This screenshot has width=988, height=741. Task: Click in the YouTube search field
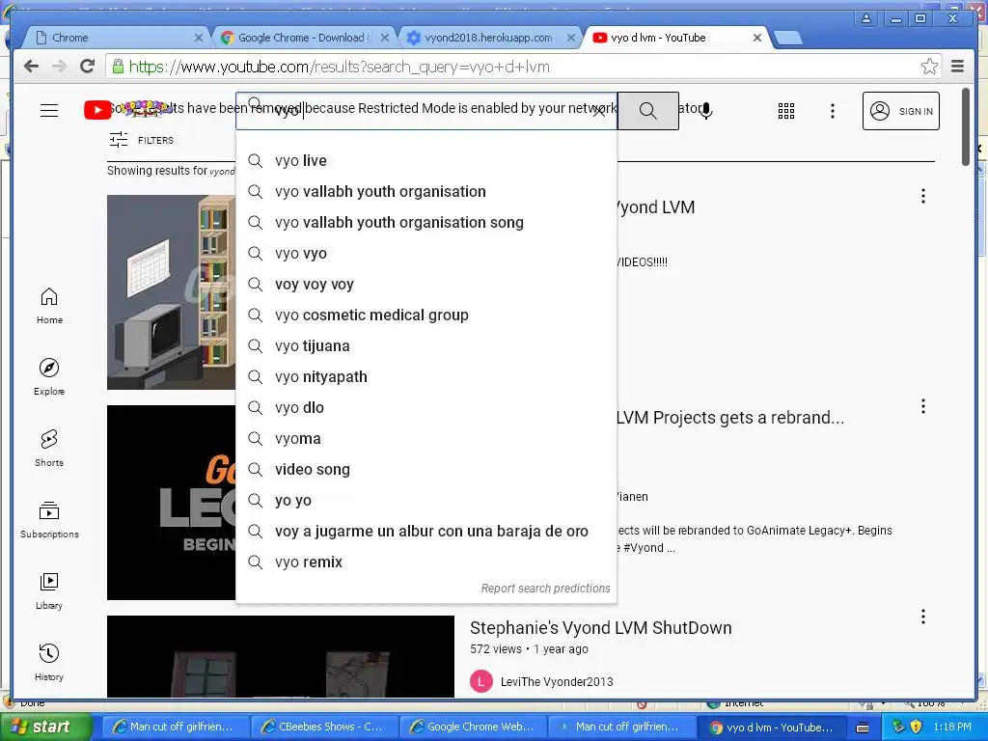(425, 111)
